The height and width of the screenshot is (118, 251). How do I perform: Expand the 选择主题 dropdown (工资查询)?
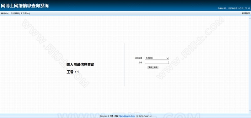pos(157,58)
